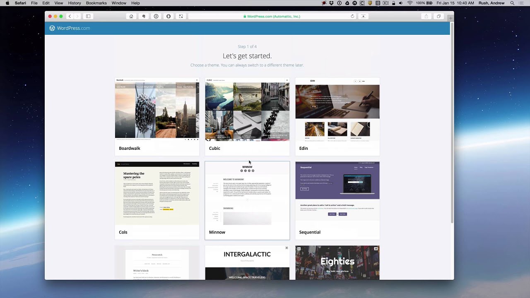
Task: Open Spotlight search magnifier icon
Action: pyautogui.click(x=512, y=3)
